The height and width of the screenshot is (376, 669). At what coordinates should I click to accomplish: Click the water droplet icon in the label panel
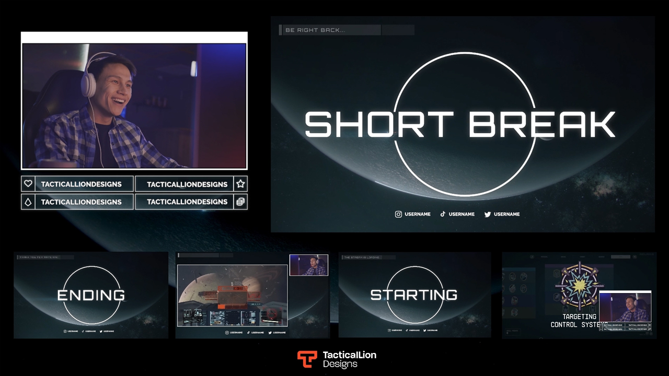(x=28, y=202)
